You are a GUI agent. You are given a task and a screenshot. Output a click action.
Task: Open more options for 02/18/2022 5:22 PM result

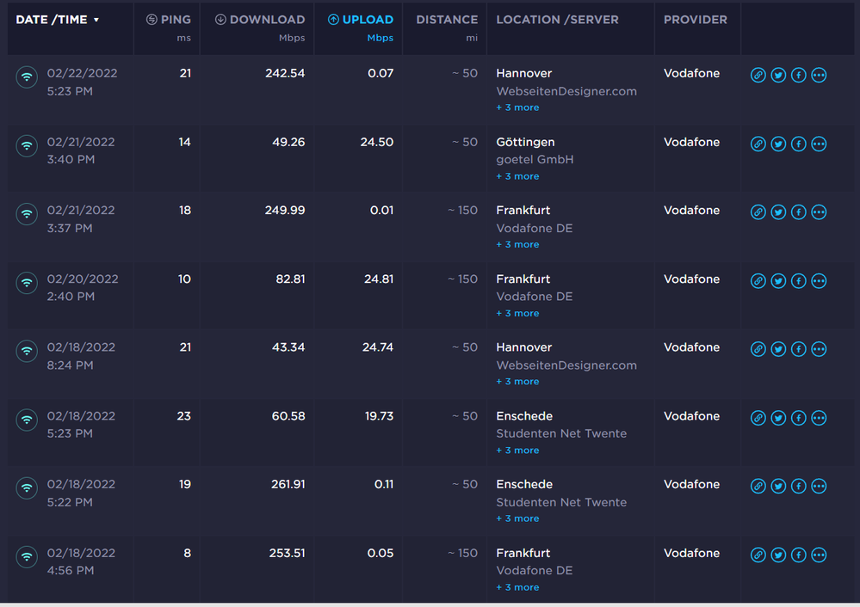coord(819,486)
